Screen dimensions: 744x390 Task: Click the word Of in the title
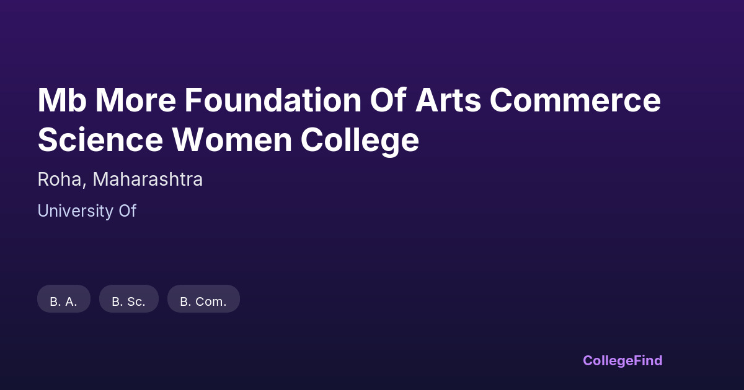[x=387, y=100]
